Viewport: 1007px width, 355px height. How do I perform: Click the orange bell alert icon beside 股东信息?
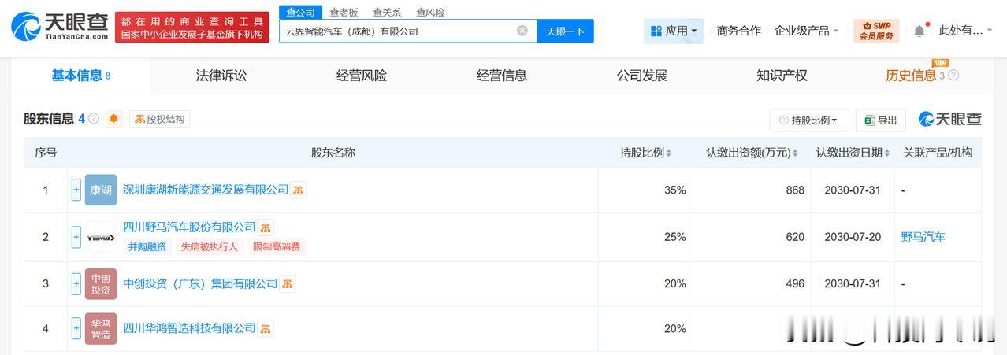click(x=114, y=119)
